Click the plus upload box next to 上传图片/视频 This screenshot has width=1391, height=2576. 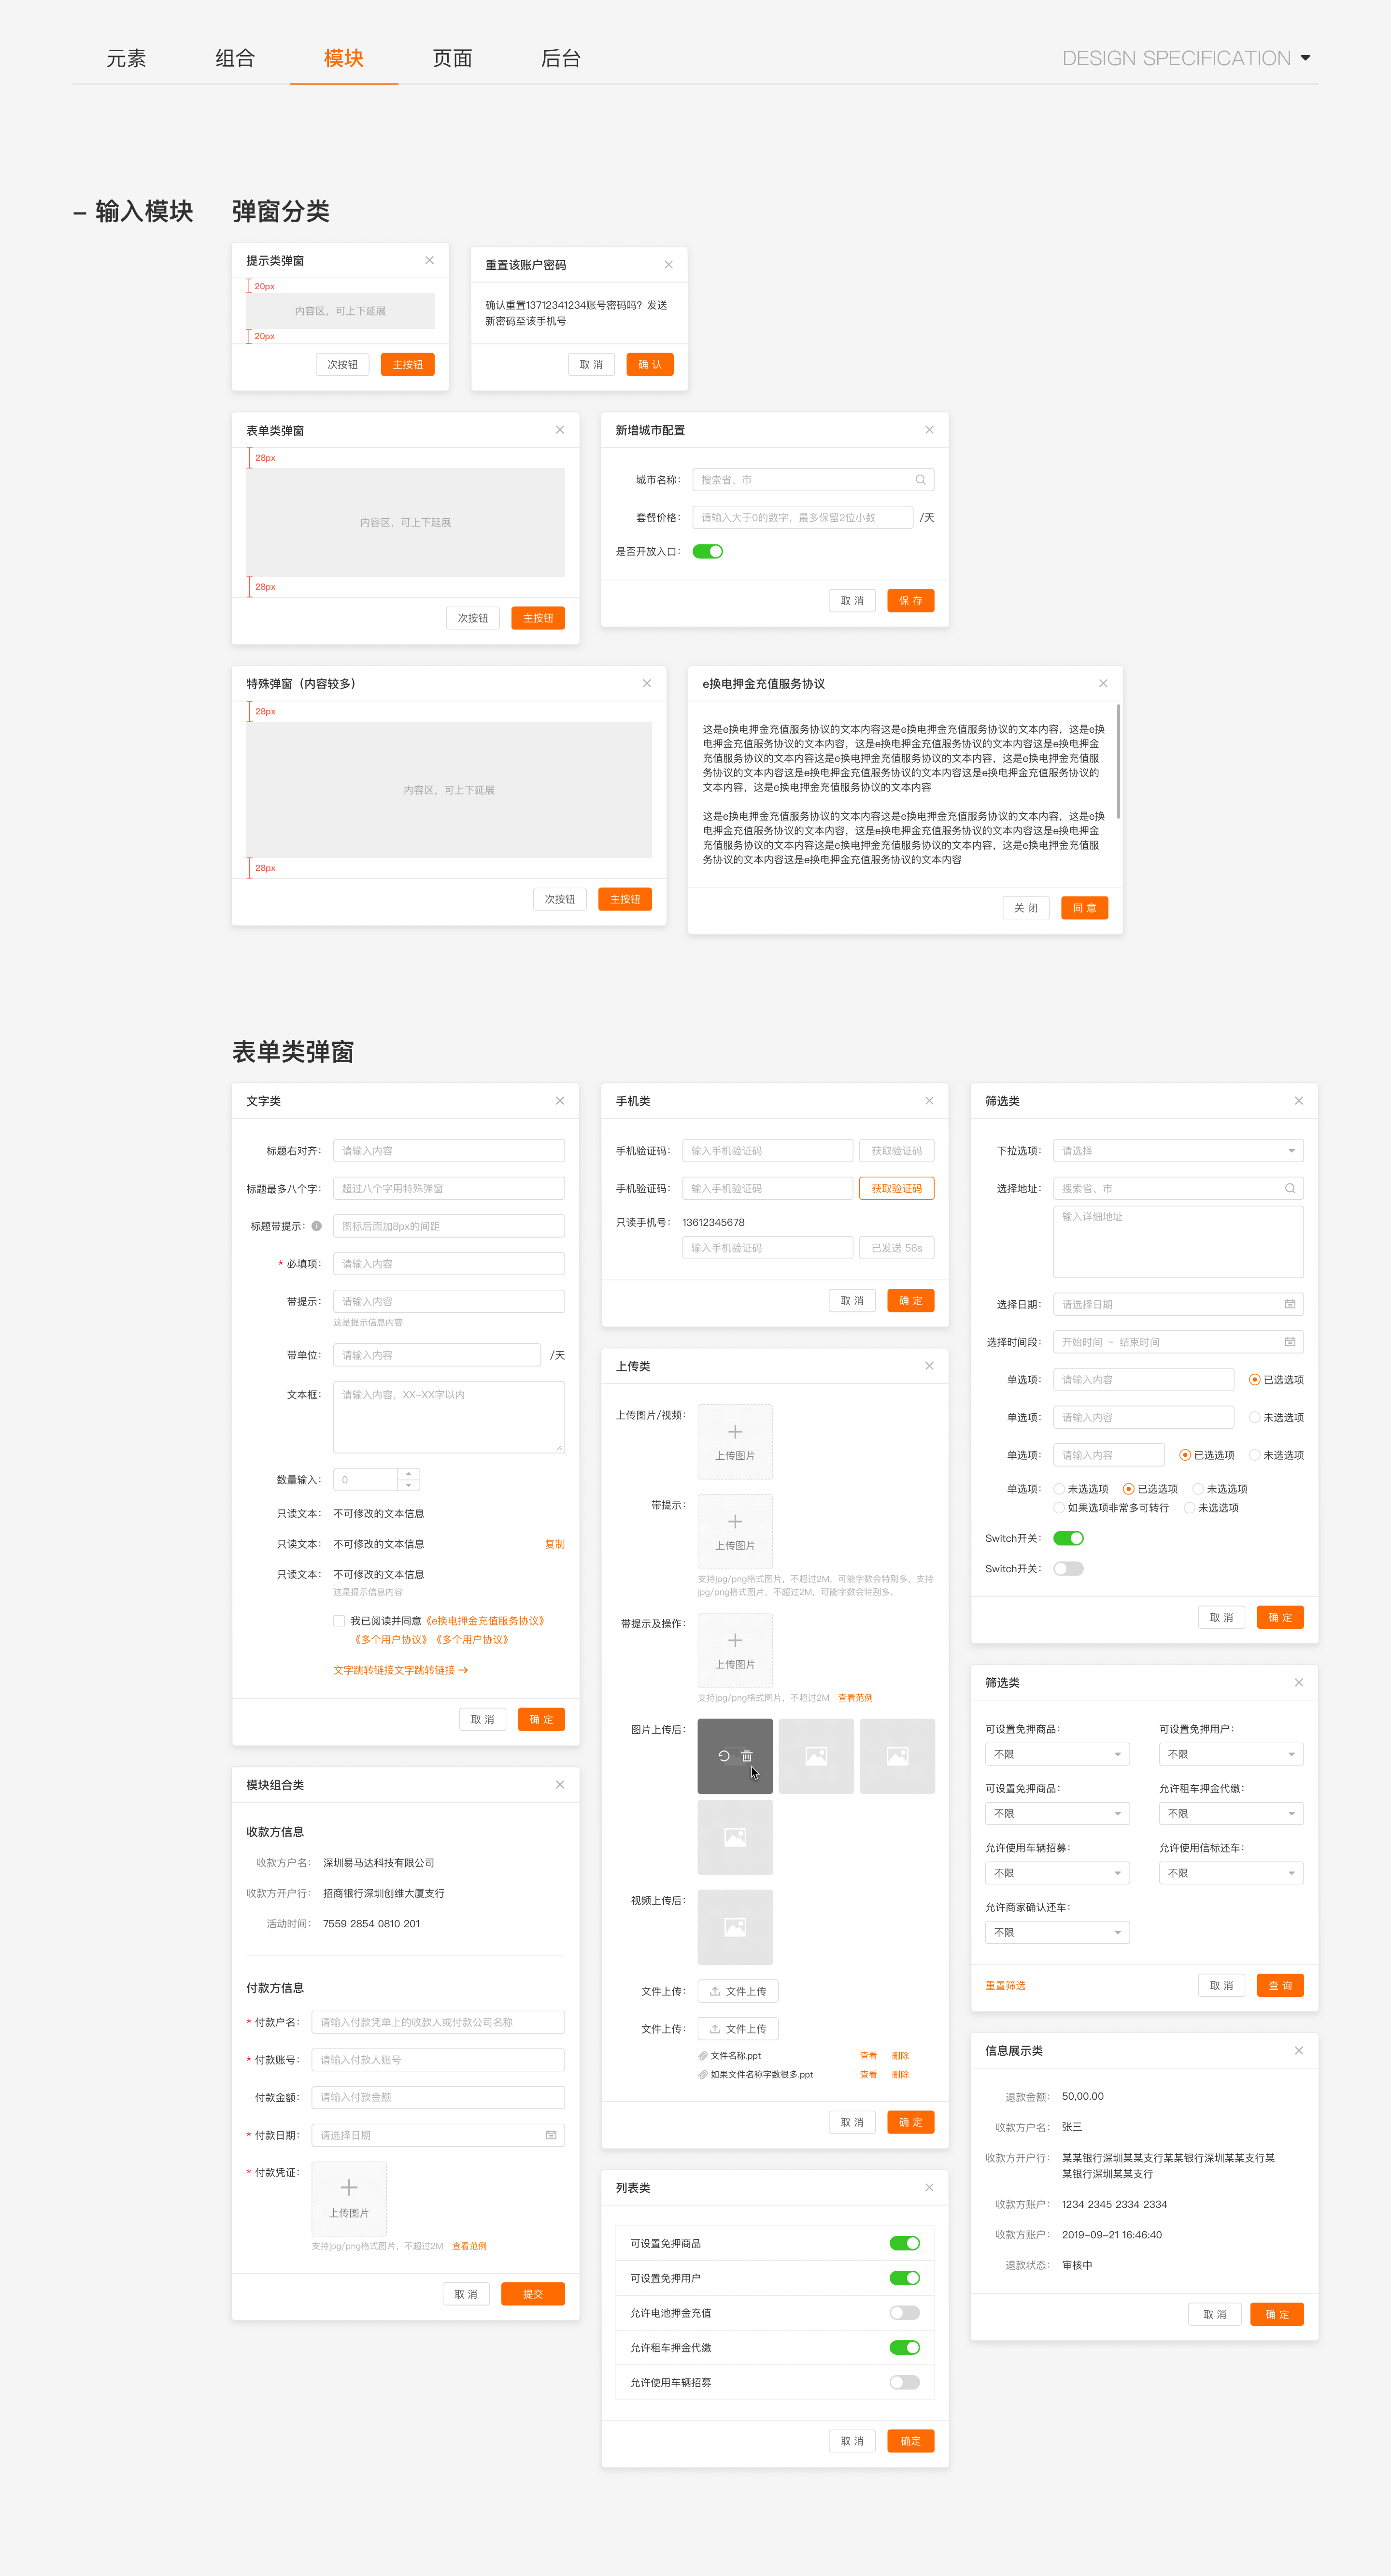(735, 1441)
